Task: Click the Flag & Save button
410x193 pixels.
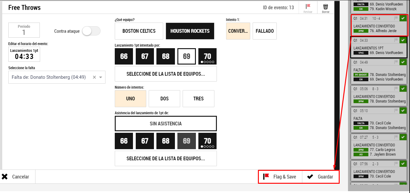Action: (x=280, y=177)
